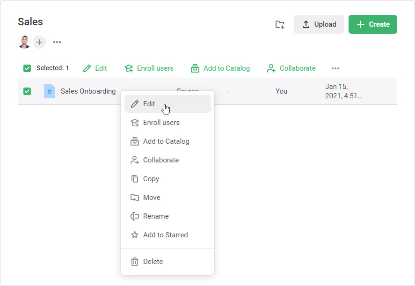
Task: Select Copy in the context menu
Action: click(x=151, y=179)
